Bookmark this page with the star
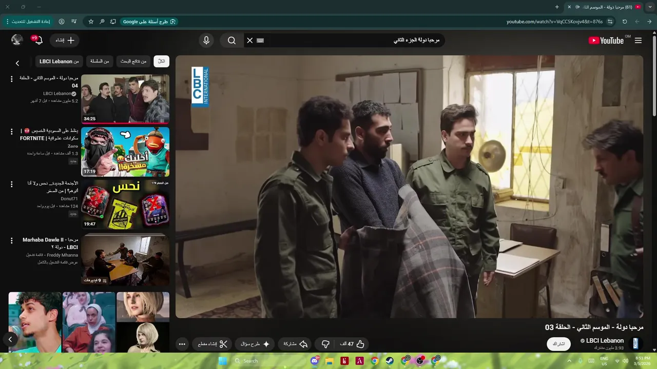This screenshot has width=657, height=369. pyautogui.click(x=91, y=22)
